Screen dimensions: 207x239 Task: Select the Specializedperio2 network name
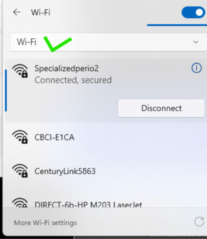click(67, 69)
